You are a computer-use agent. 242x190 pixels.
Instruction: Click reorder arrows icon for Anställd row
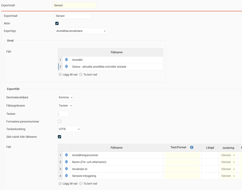tap(66, 60)
